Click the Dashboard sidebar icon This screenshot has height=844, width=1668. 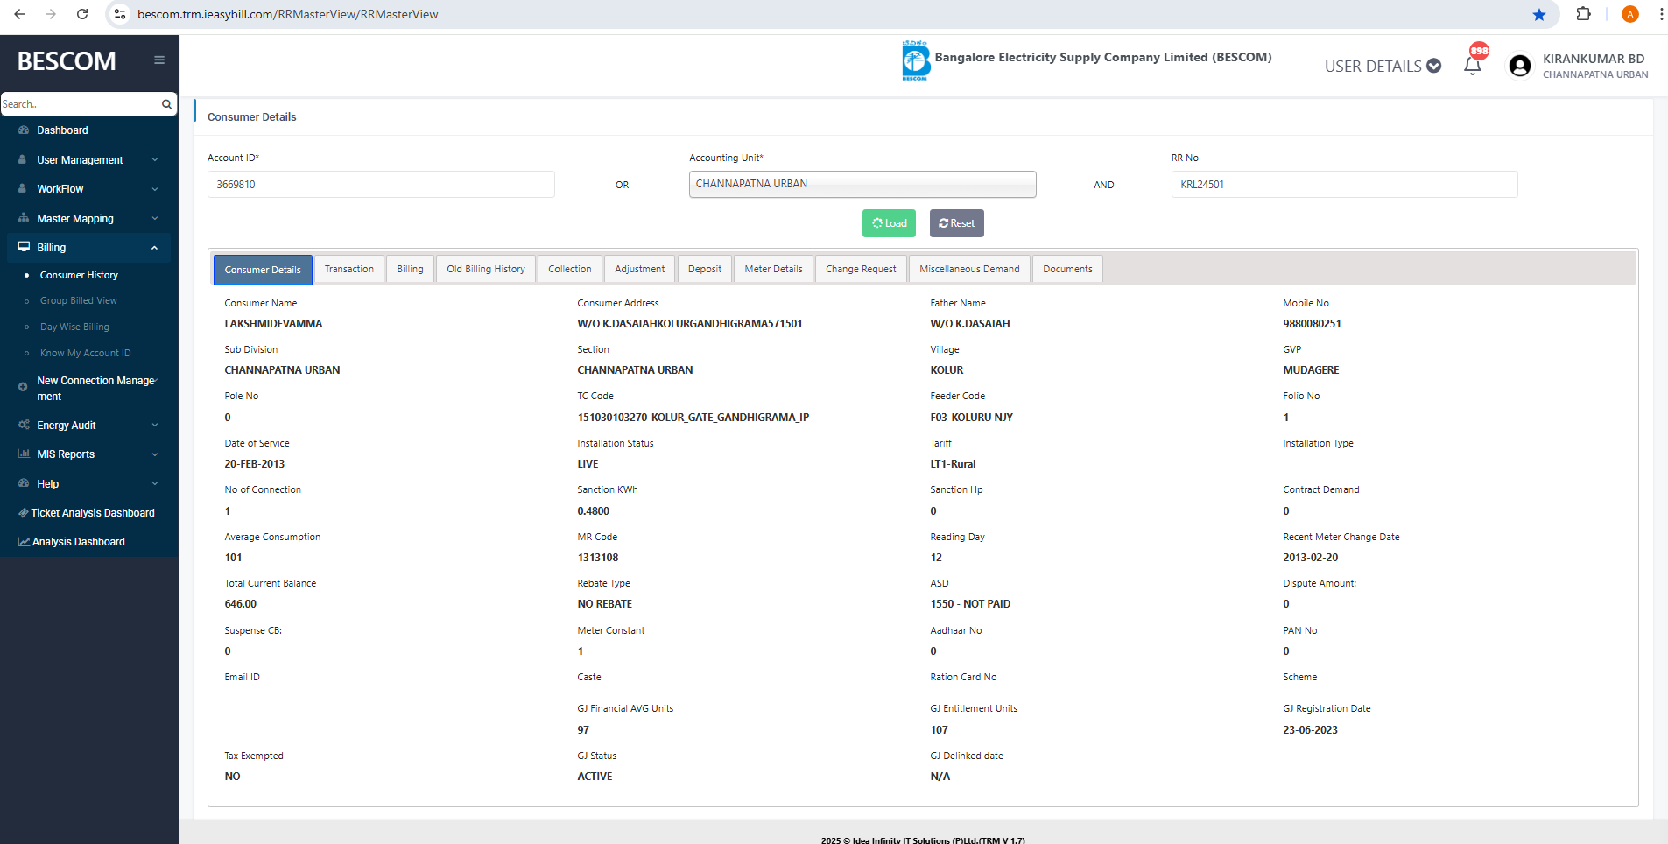click(x=24, y=130)
